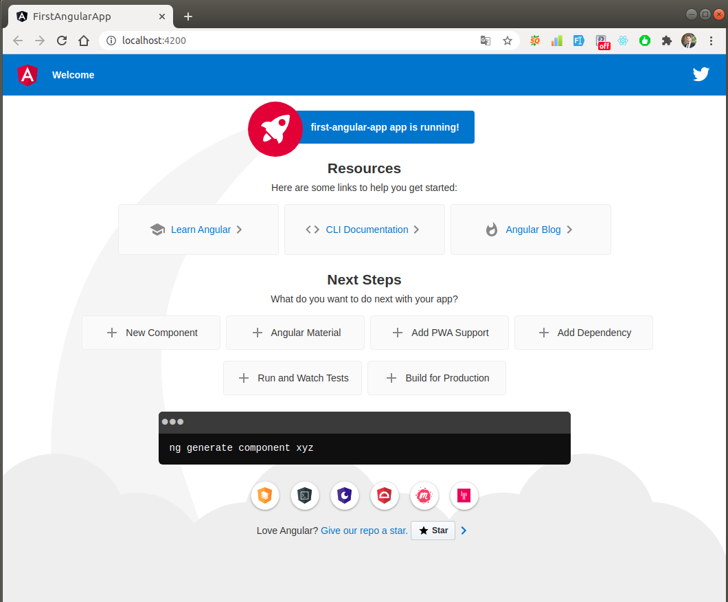Expand the chevron on the CLI Documentation card
The height and width of the screenshot is (602, 728).
[416, 230]
